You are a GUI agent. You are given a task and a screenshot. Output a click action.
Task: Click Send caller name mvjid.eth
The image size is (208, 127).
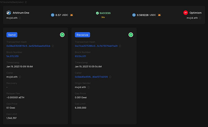point(12,77)
